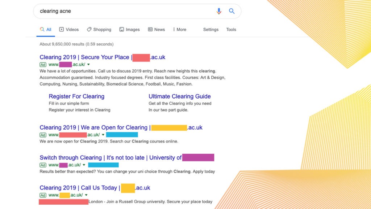The width and height of the screenshot is (371, 209).
Task: Expand dropdown arrow under Open for Clearing ad
Action: (x=103, y=135)
